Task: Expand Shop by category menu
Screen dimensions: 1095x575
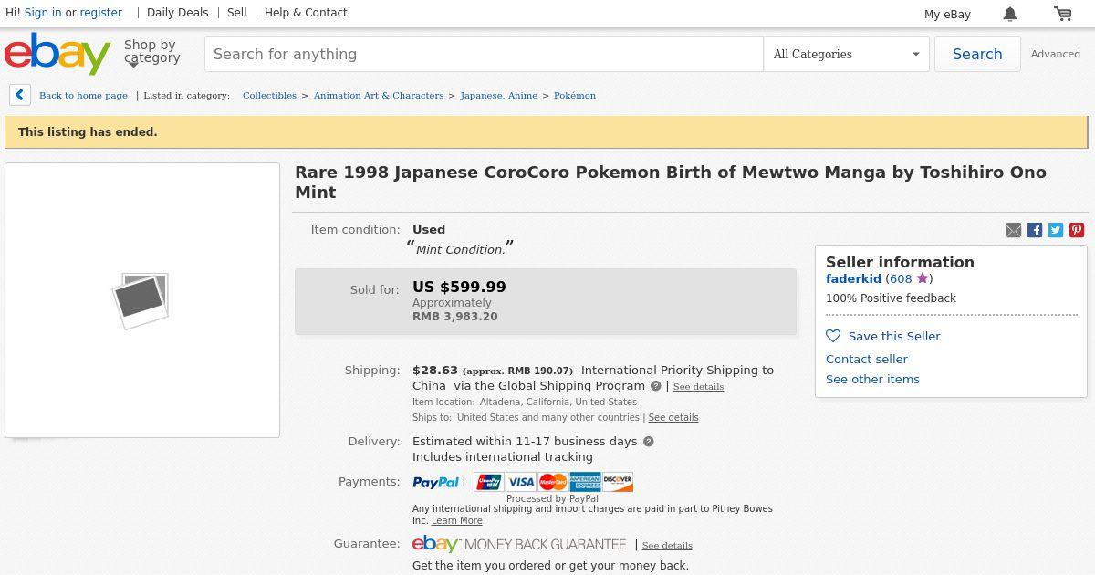Action: [151, 52]
